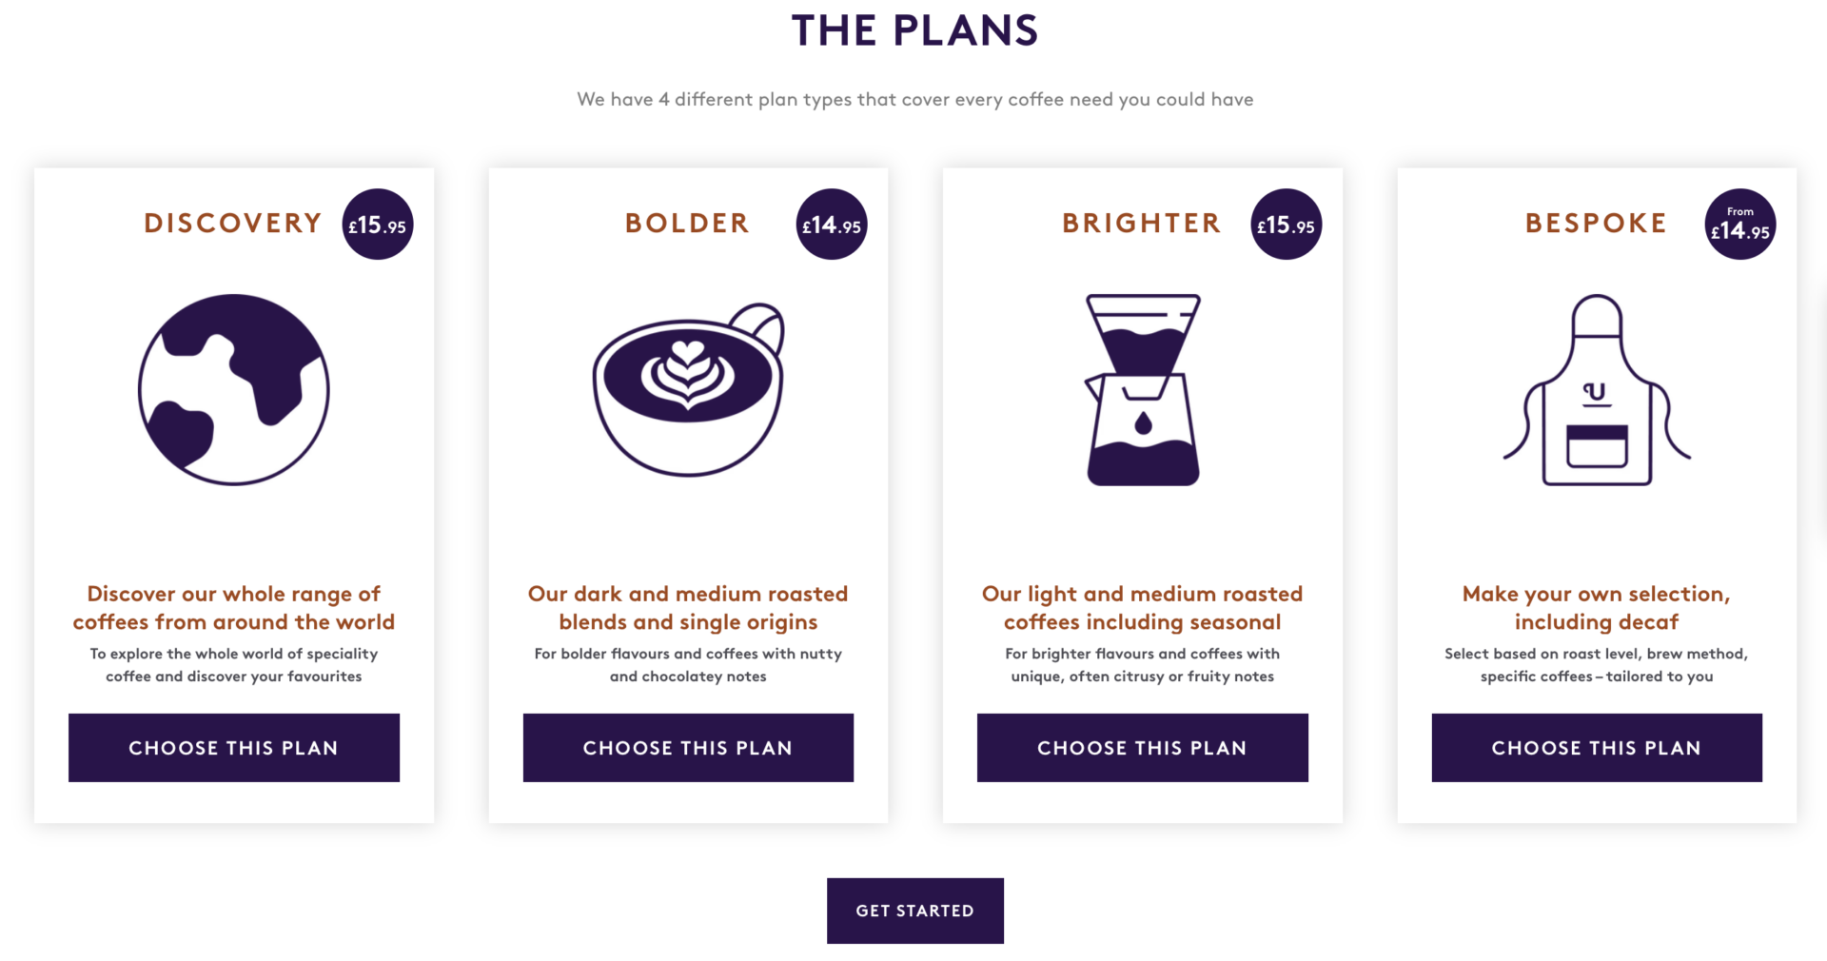Click the 'Discover our whole range of coffees' heading
The image size is (1827, 961).
234,607
